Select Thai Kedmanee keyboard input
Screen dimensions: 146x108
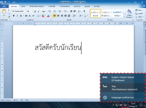click(123, 88)
